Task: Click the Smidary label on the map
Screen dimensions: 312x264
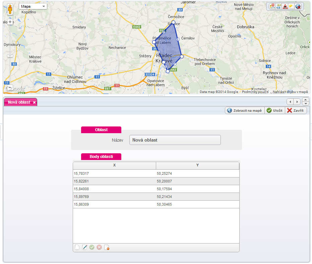Action: pos(79,27)
